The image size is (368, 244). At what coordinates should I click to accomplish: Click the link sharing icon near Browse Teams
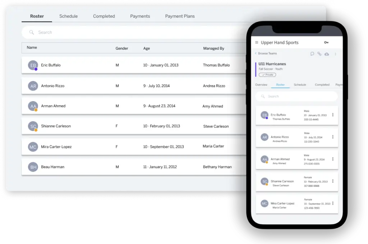point(319,54)
